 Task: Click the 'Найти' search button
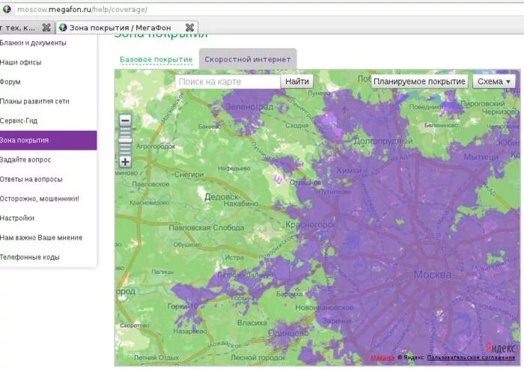(x=297, y=82)
